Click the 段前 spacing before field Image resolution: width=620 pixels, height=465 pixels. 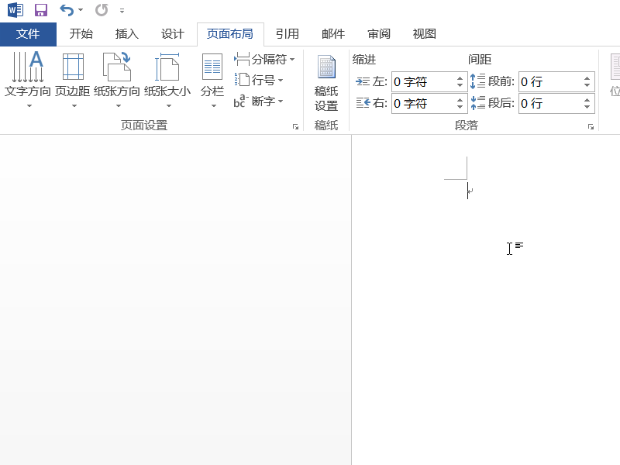click(x=556, y=82)
